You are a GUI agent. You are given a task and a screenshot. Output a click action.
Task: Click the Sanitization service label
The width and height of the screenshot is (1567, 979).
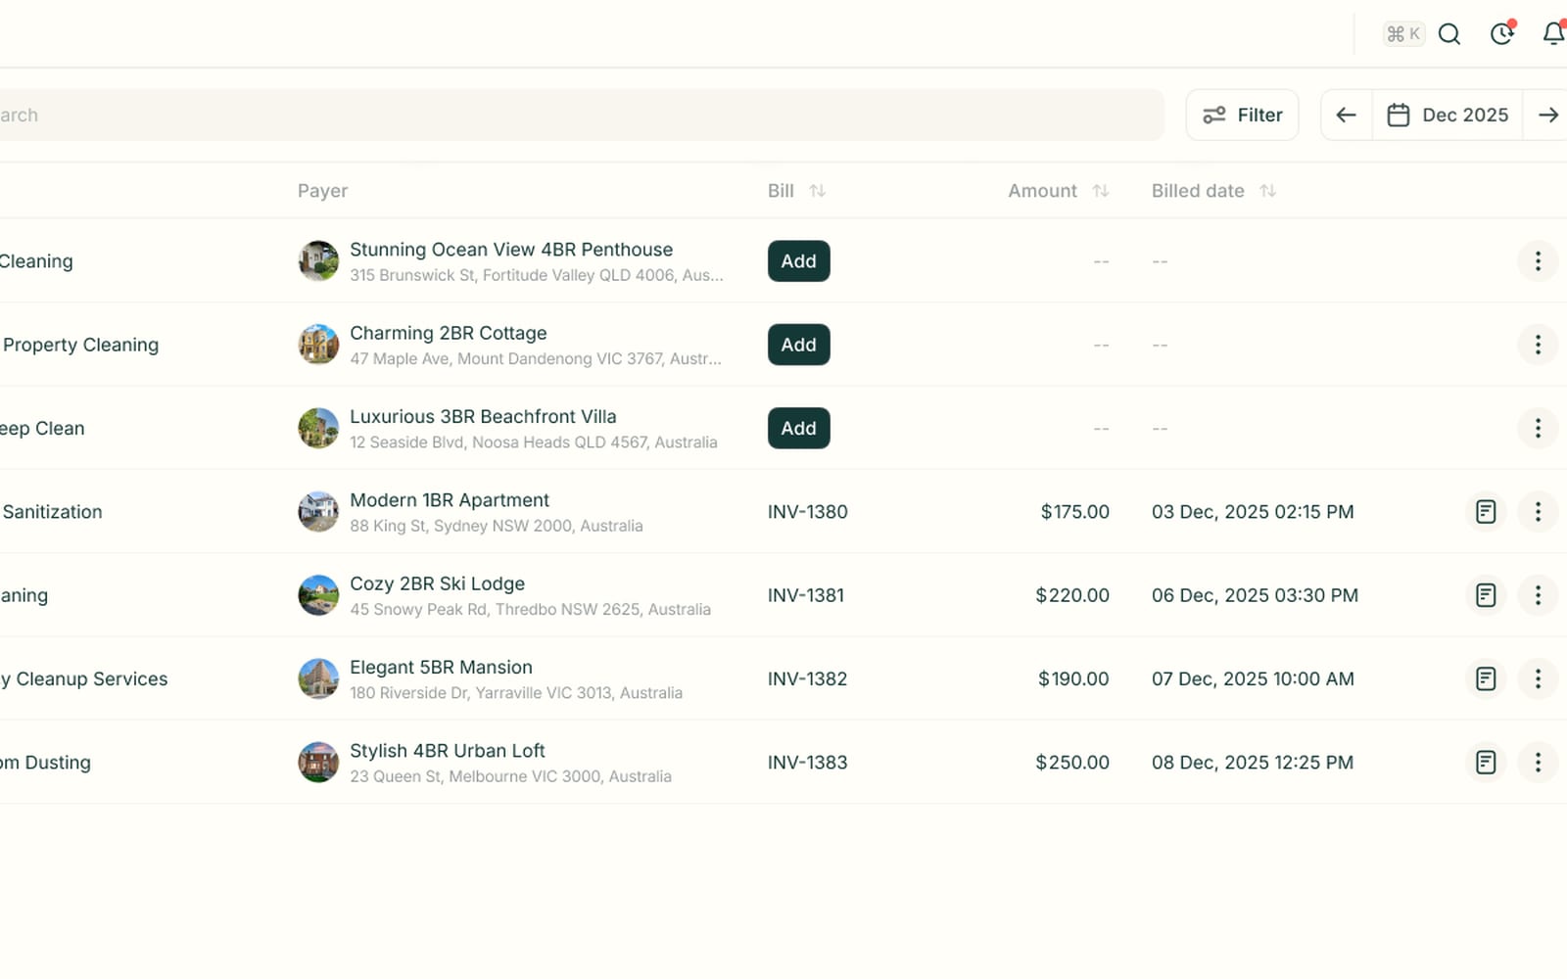click(x=52, y=512)
